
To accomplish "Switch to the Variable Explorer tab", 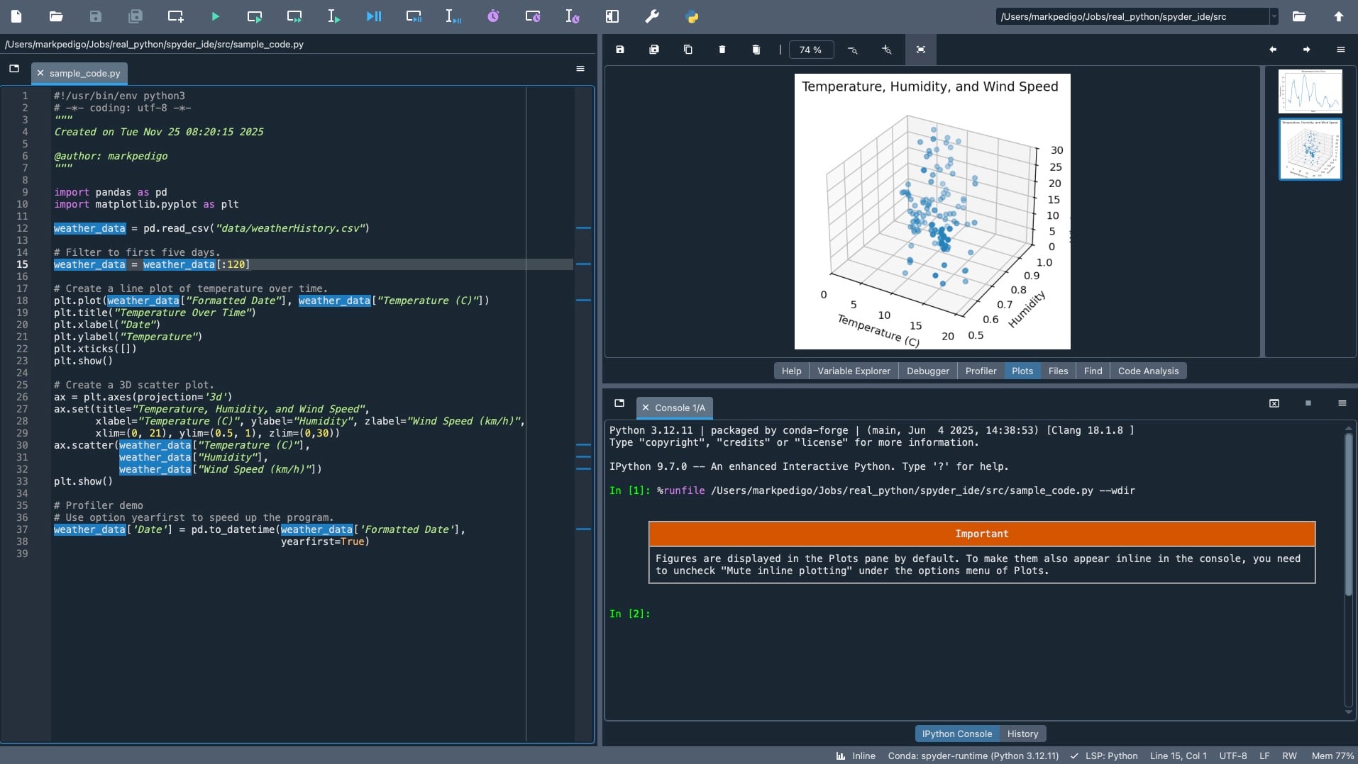I will tap(854, 371).
